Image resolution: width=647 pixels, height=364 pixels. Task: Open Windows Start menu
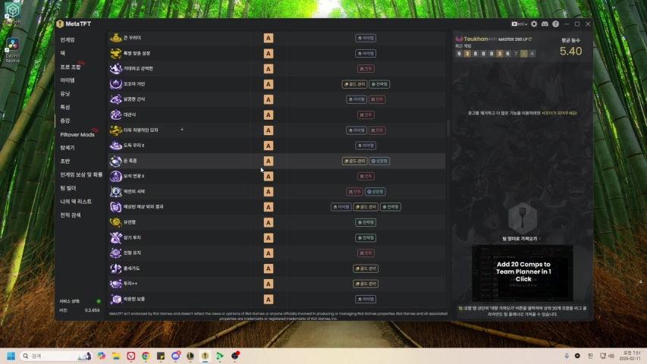(x=11, y=356)
